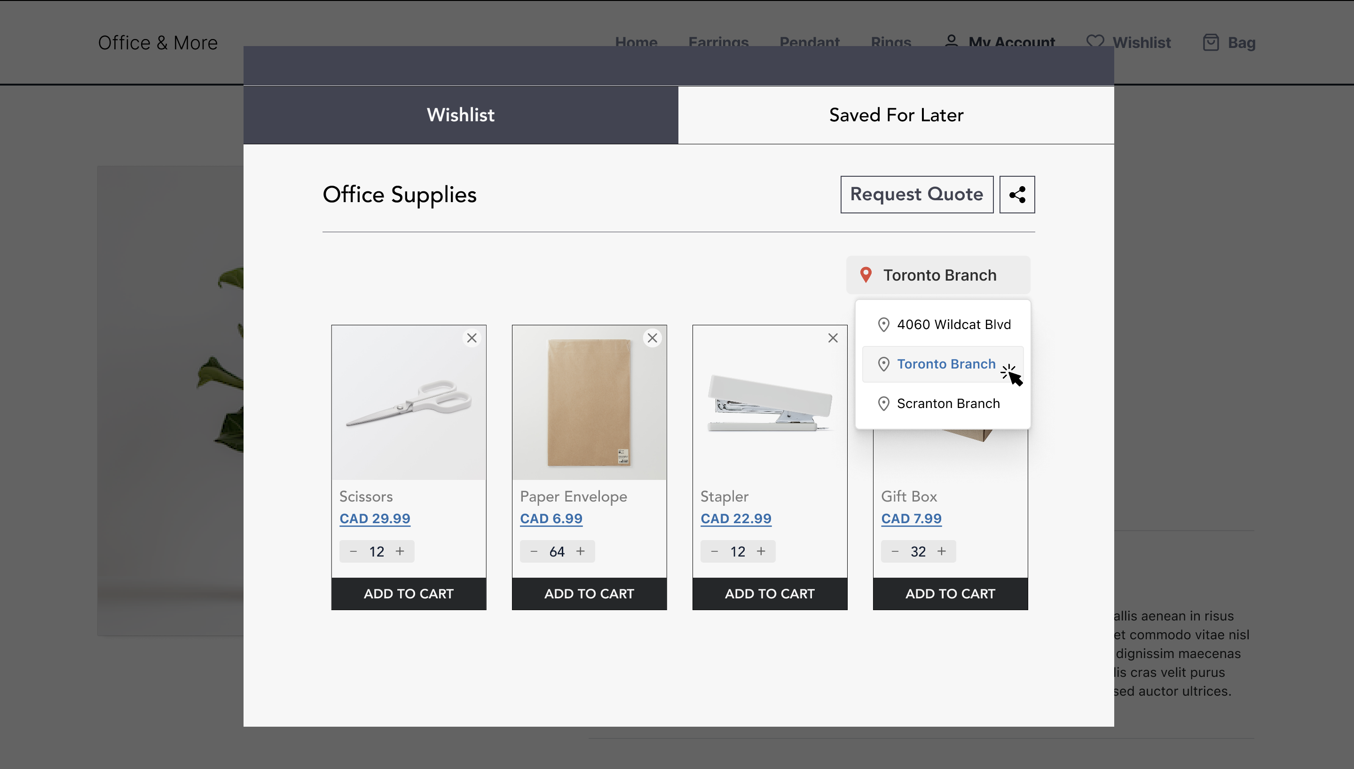Click the share icon next to Request Quote
The height and width of the screenshot is (769, 1354).
[x=1016, y=194]
